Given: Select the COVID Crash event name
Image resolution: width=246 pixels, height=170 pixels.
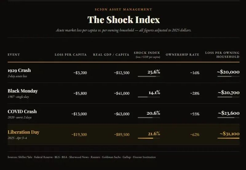Looking at the screenshot, I should [x=22, y=112].
